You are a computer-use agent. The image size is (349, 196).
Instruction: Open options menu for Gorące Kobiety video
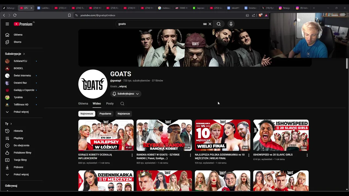pos(132,155)
